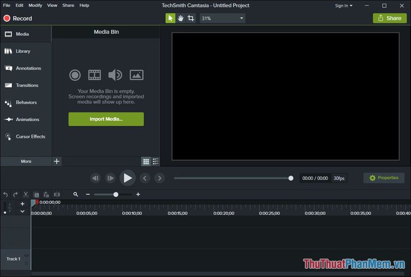Click the Import Media button
Image resolution: width=411 pixels, height=277 pixels.
[x=106, y=119]
